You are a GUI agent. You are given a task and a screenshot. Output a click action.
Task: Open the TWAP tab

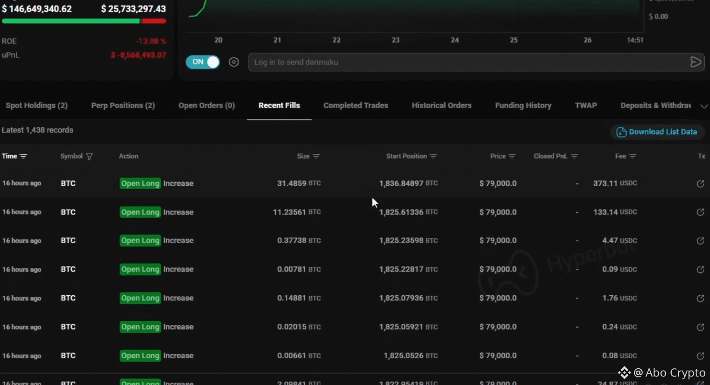tap(586, 106)
